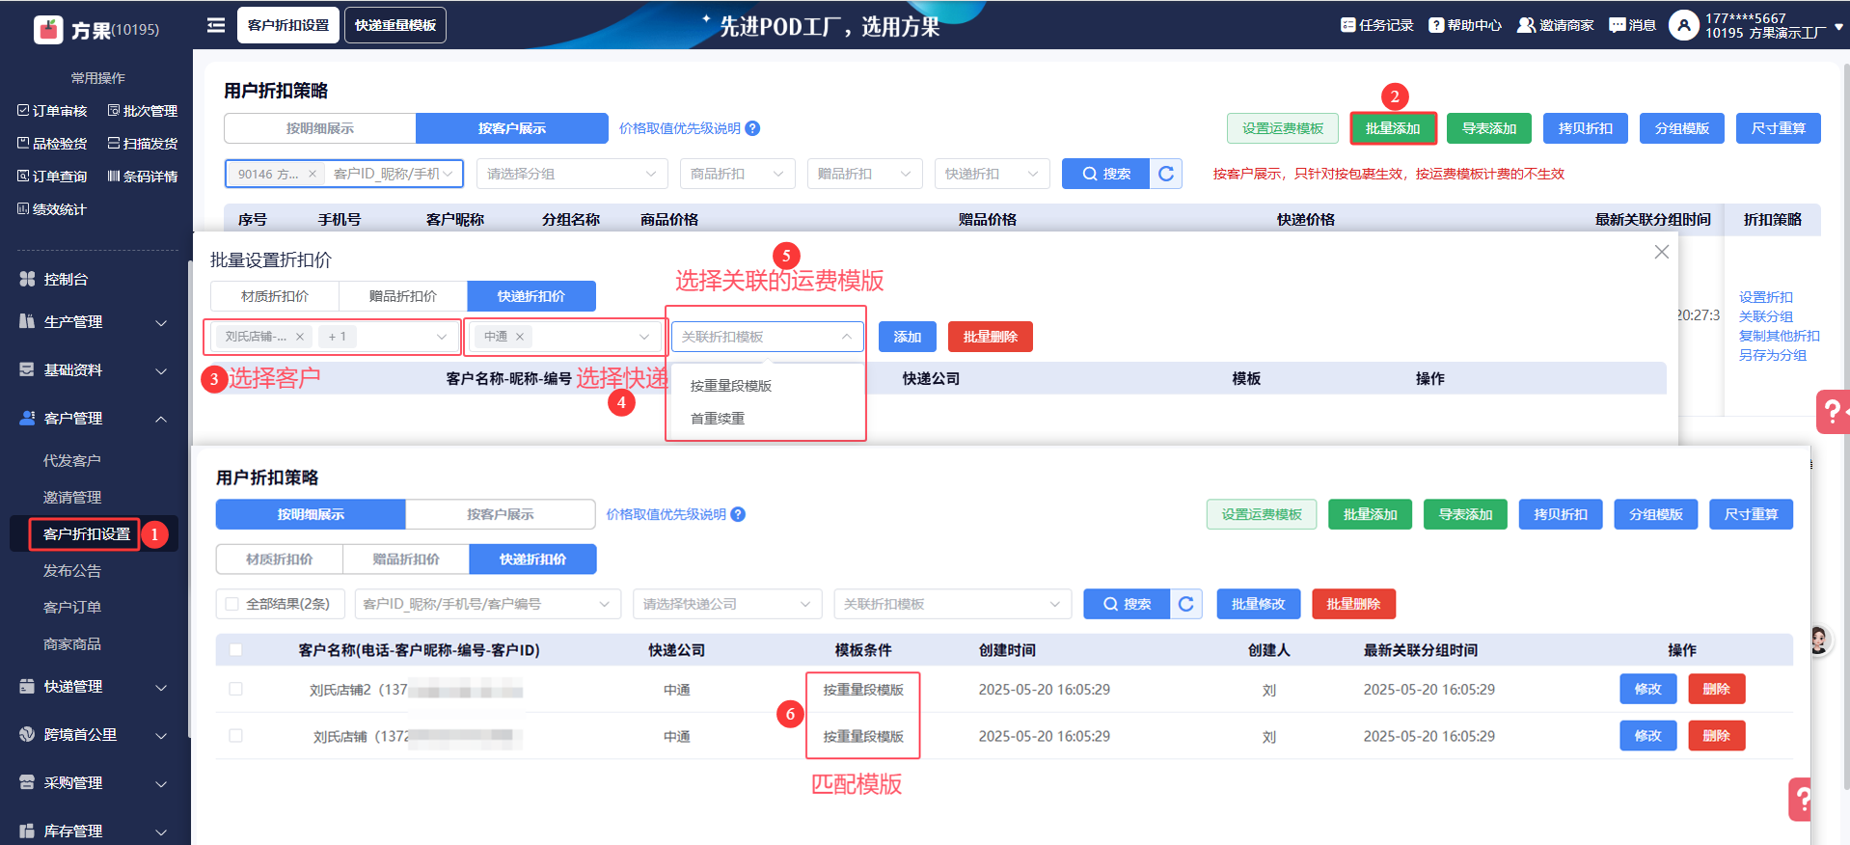The image size is (1850, 845).
Task: Click the refresh icon beside 搜索 in lower panel
Action: pyautogui.click(x=1186, y=604)
